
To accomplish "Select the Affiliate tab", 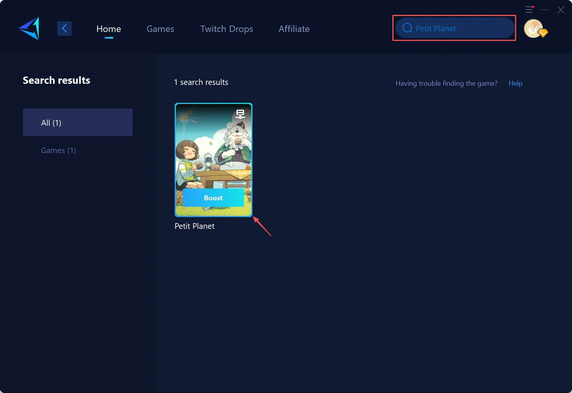I will tap(294, 29).
